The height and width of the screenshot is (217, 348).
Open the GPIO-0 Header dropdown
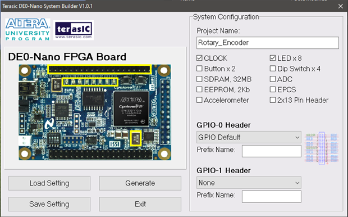249,137
